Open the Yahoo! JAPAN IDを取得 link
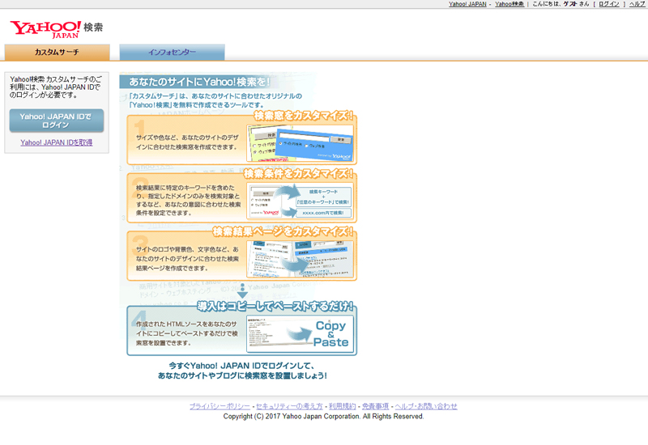Screen dimensions: 648x445 [57, 142]
